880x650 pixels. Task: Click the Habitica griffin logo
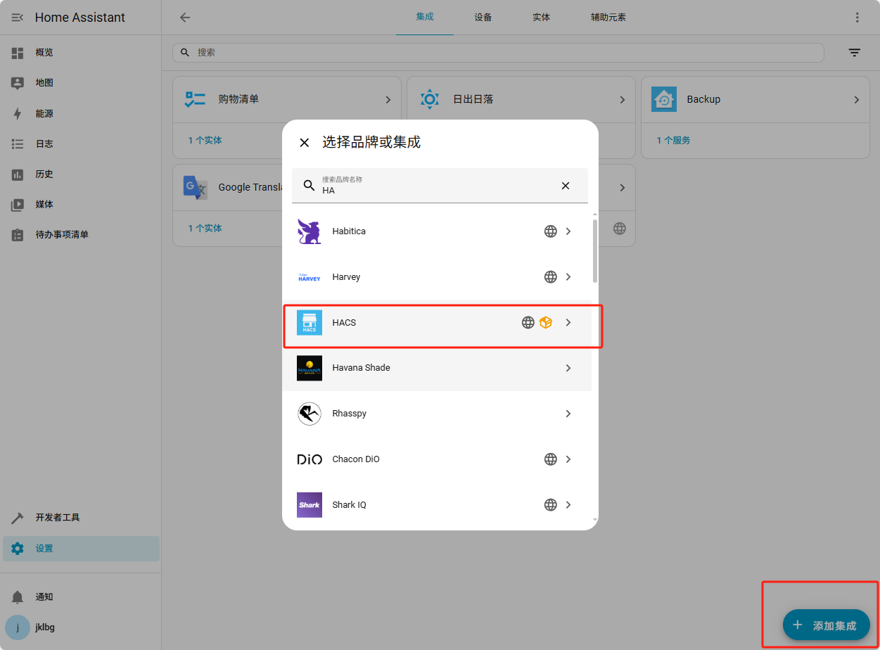click(310, 231)
